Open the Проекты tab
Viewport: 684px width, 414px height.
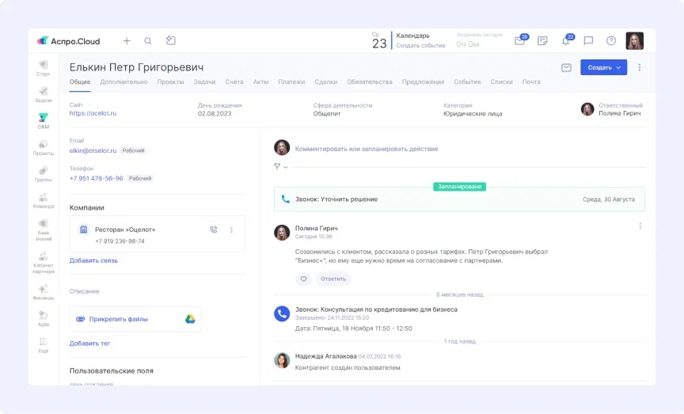[x=170, y=82]
